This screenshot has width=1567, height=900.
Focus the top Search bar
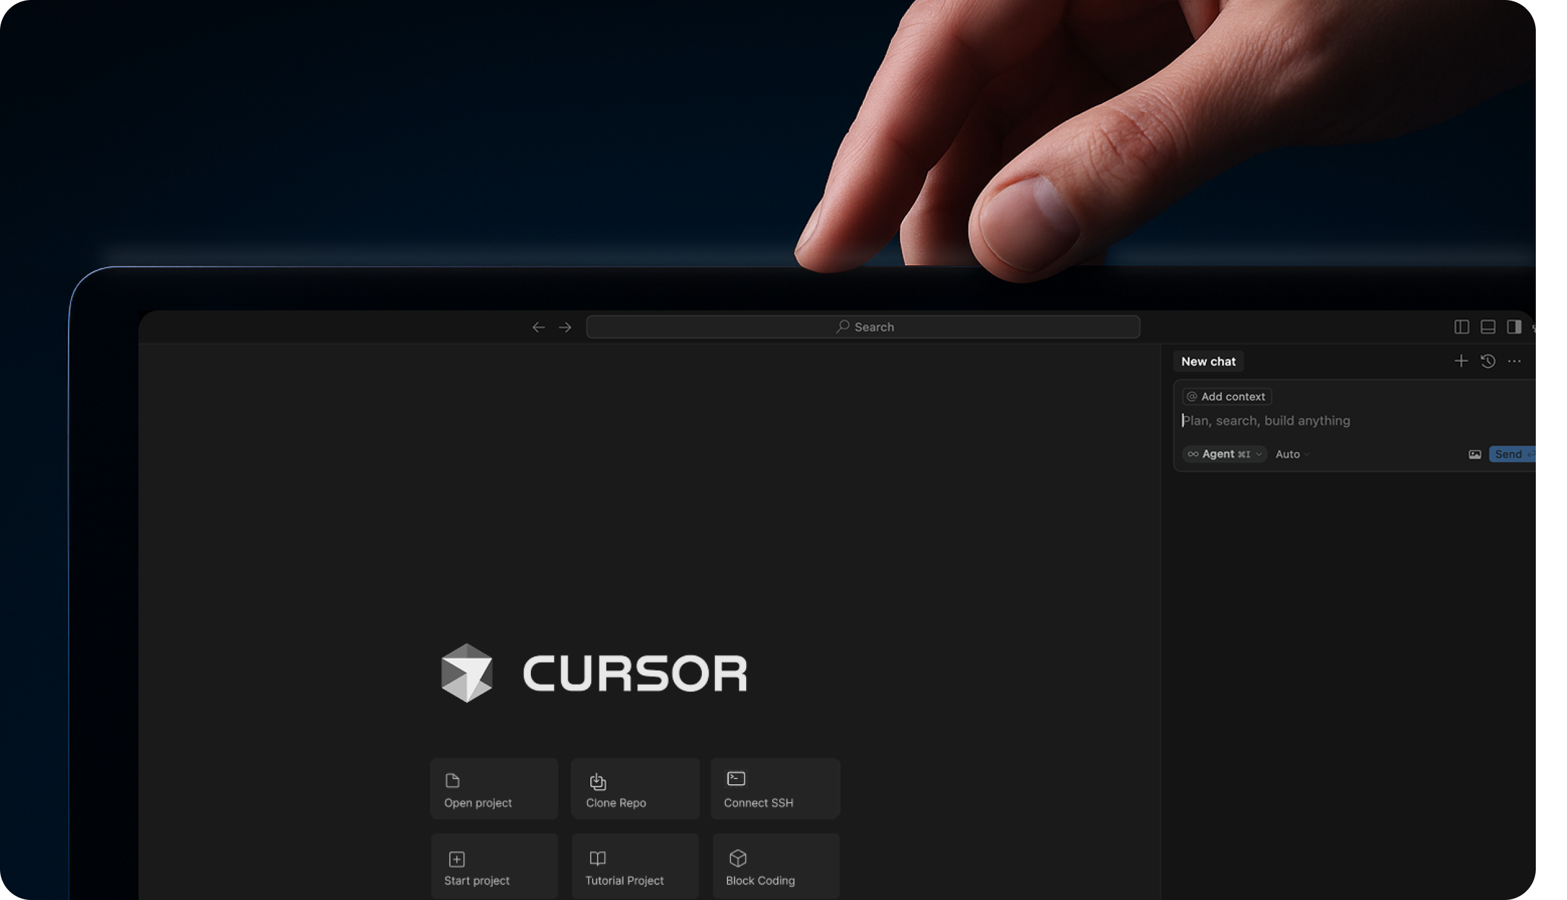[863, 327]
